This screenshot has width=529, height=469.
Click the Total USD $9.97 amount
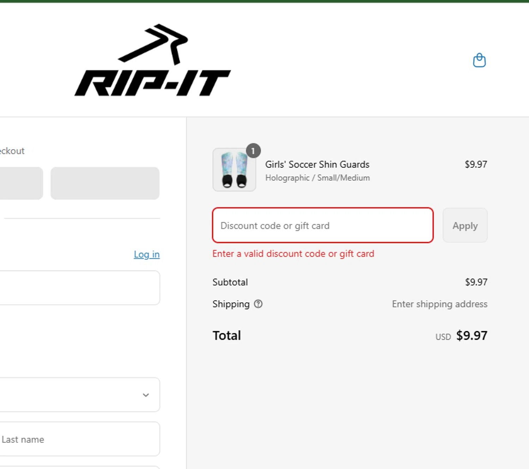[461, 336]
